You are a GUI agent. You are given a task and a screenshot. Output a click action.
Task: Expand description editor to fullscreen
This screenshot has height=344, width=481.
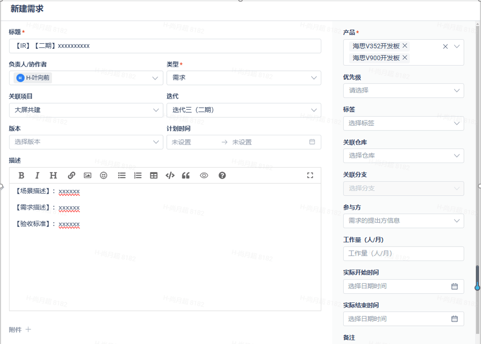[x=310, y=175]
